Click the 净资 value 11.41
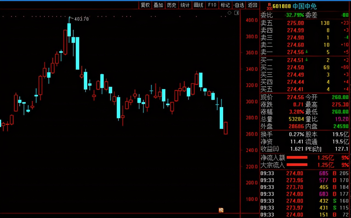 pos(297,142)
